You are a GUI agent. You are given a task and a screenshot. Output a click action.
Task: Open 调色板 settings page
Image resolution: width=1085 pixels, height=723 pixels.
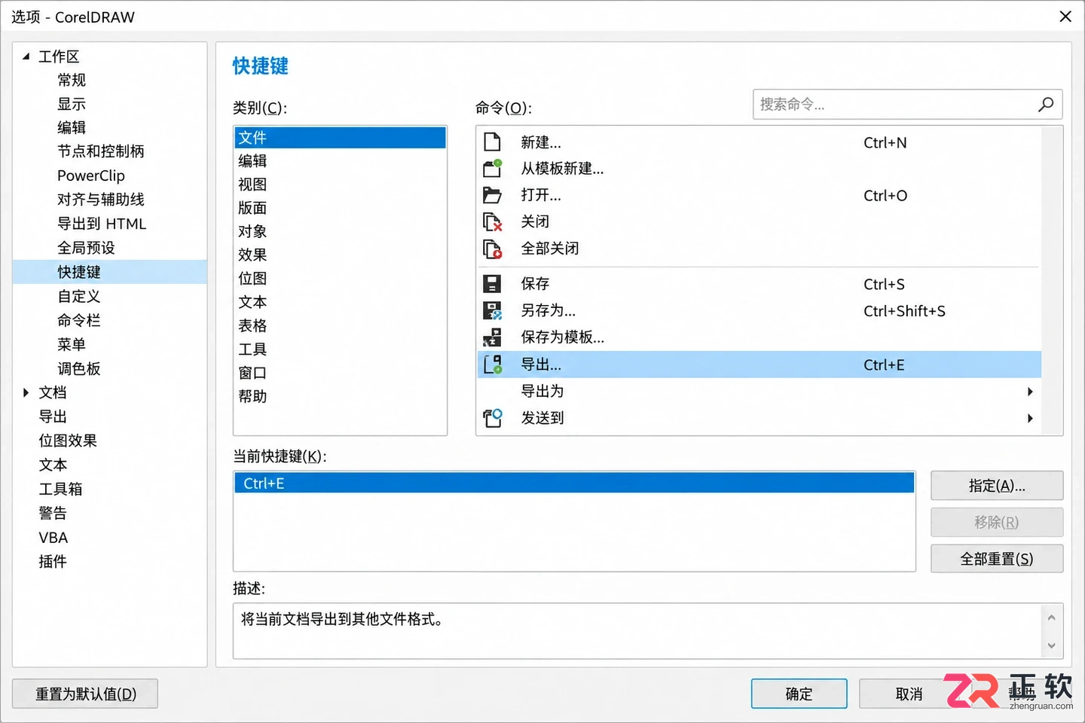(79, 368)
